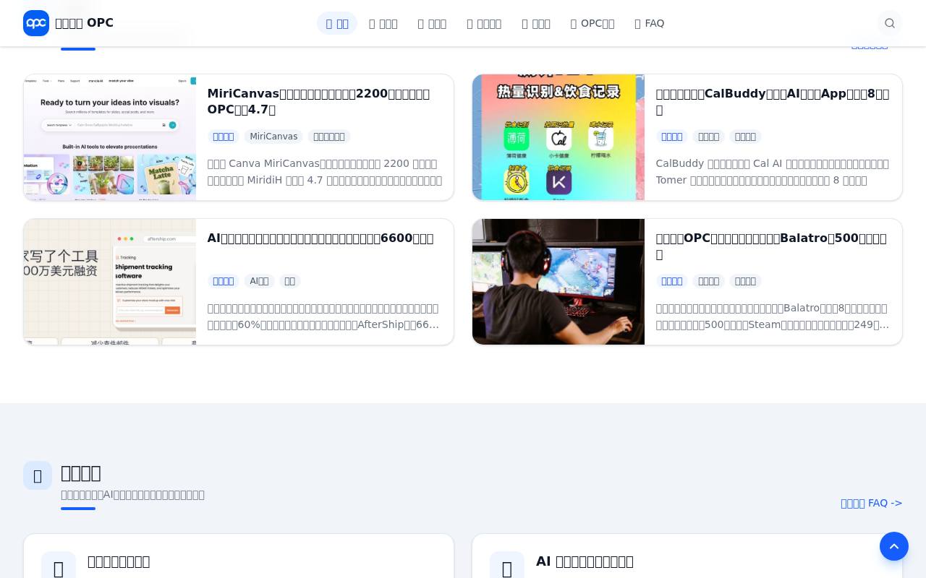Open the FAQ navigation menu item
The width and height of the screenshot is (926, 578).
pyautogui.click(x=650, y=23)
